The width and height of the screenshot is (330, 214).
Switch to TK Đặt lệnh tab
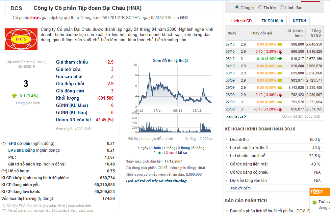(272, 21)
